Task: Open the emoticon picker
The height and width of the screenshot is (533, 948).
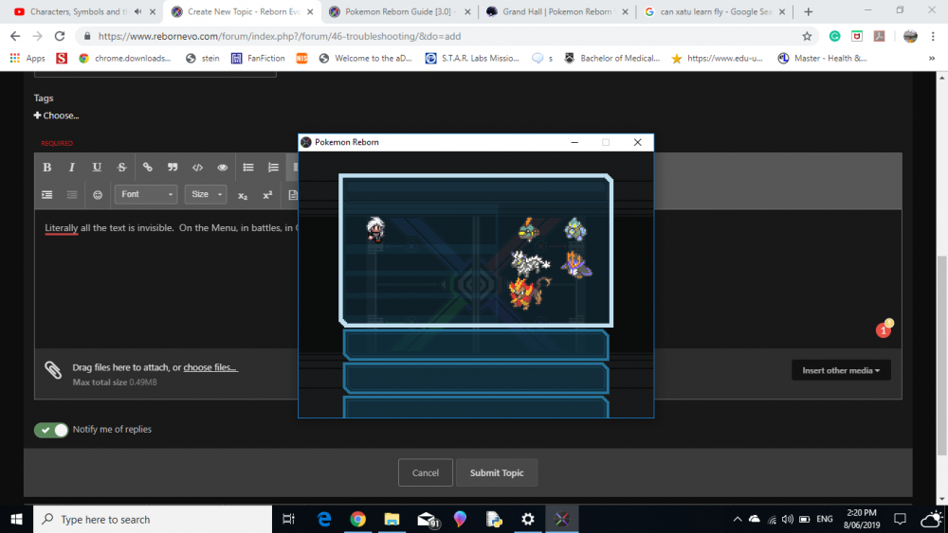Action: 98,195
